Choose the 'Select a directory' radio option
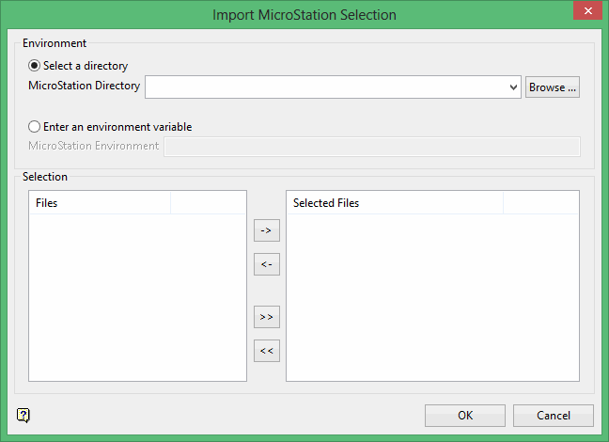Screen dimensions: 609x442 pos(36,66)
